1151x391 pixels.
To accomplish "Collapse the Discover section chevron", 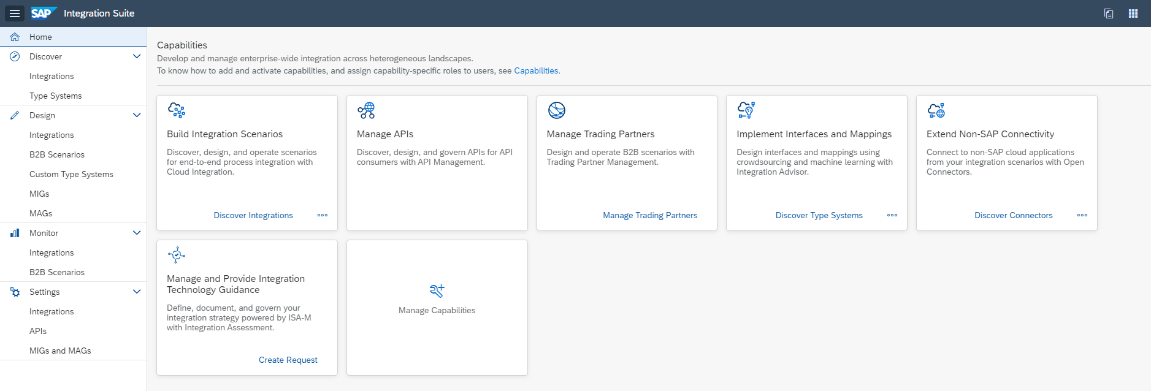I will point(137,56).
